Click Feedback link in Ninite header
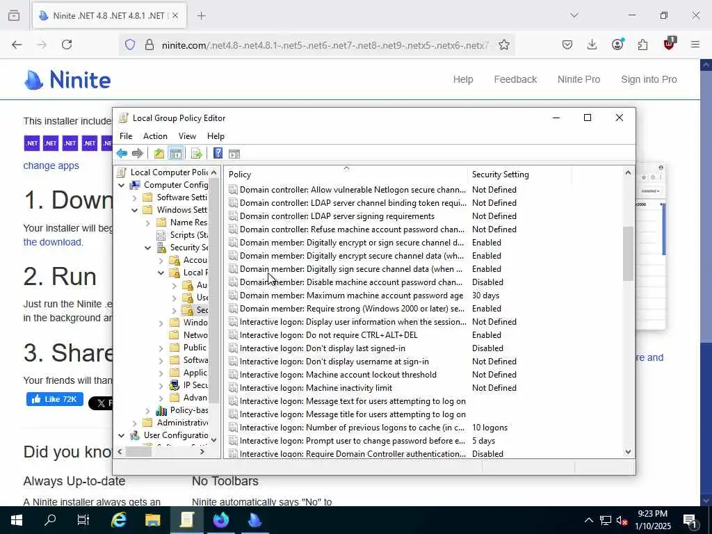712x534 pixels. coord(515,79)
